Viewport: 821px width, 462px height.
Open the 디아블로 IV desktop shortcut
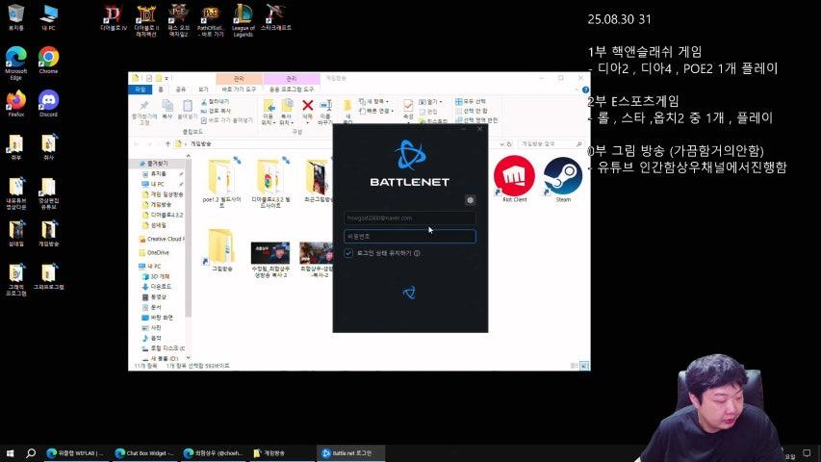tap(114, 18)
